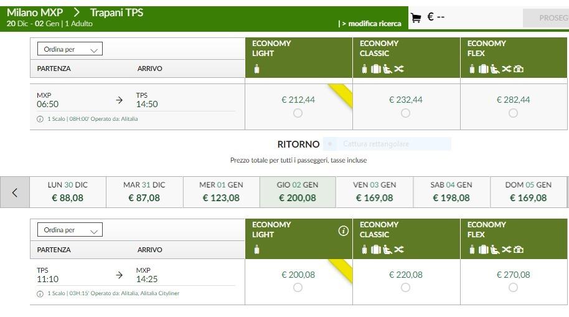Image resolution: width=569 pixels, height=317 pixels.
Task: Open the return 'Ordina per' sort dropdown
Action: 70,230
